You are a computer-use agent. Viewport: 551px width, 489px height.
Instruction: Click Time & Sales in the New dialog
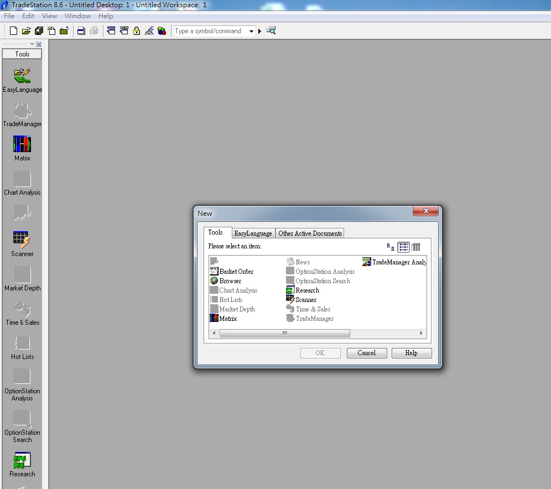308,309
